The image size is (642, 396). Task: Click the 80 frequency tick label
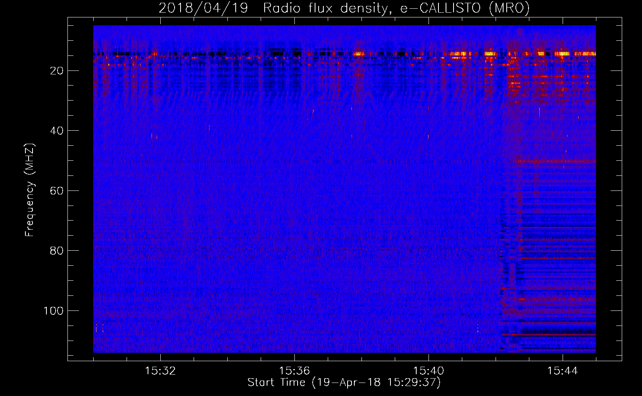coord(57,251)
